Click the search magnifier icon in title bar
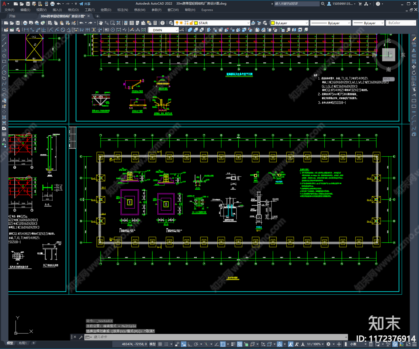 (323, 4)
